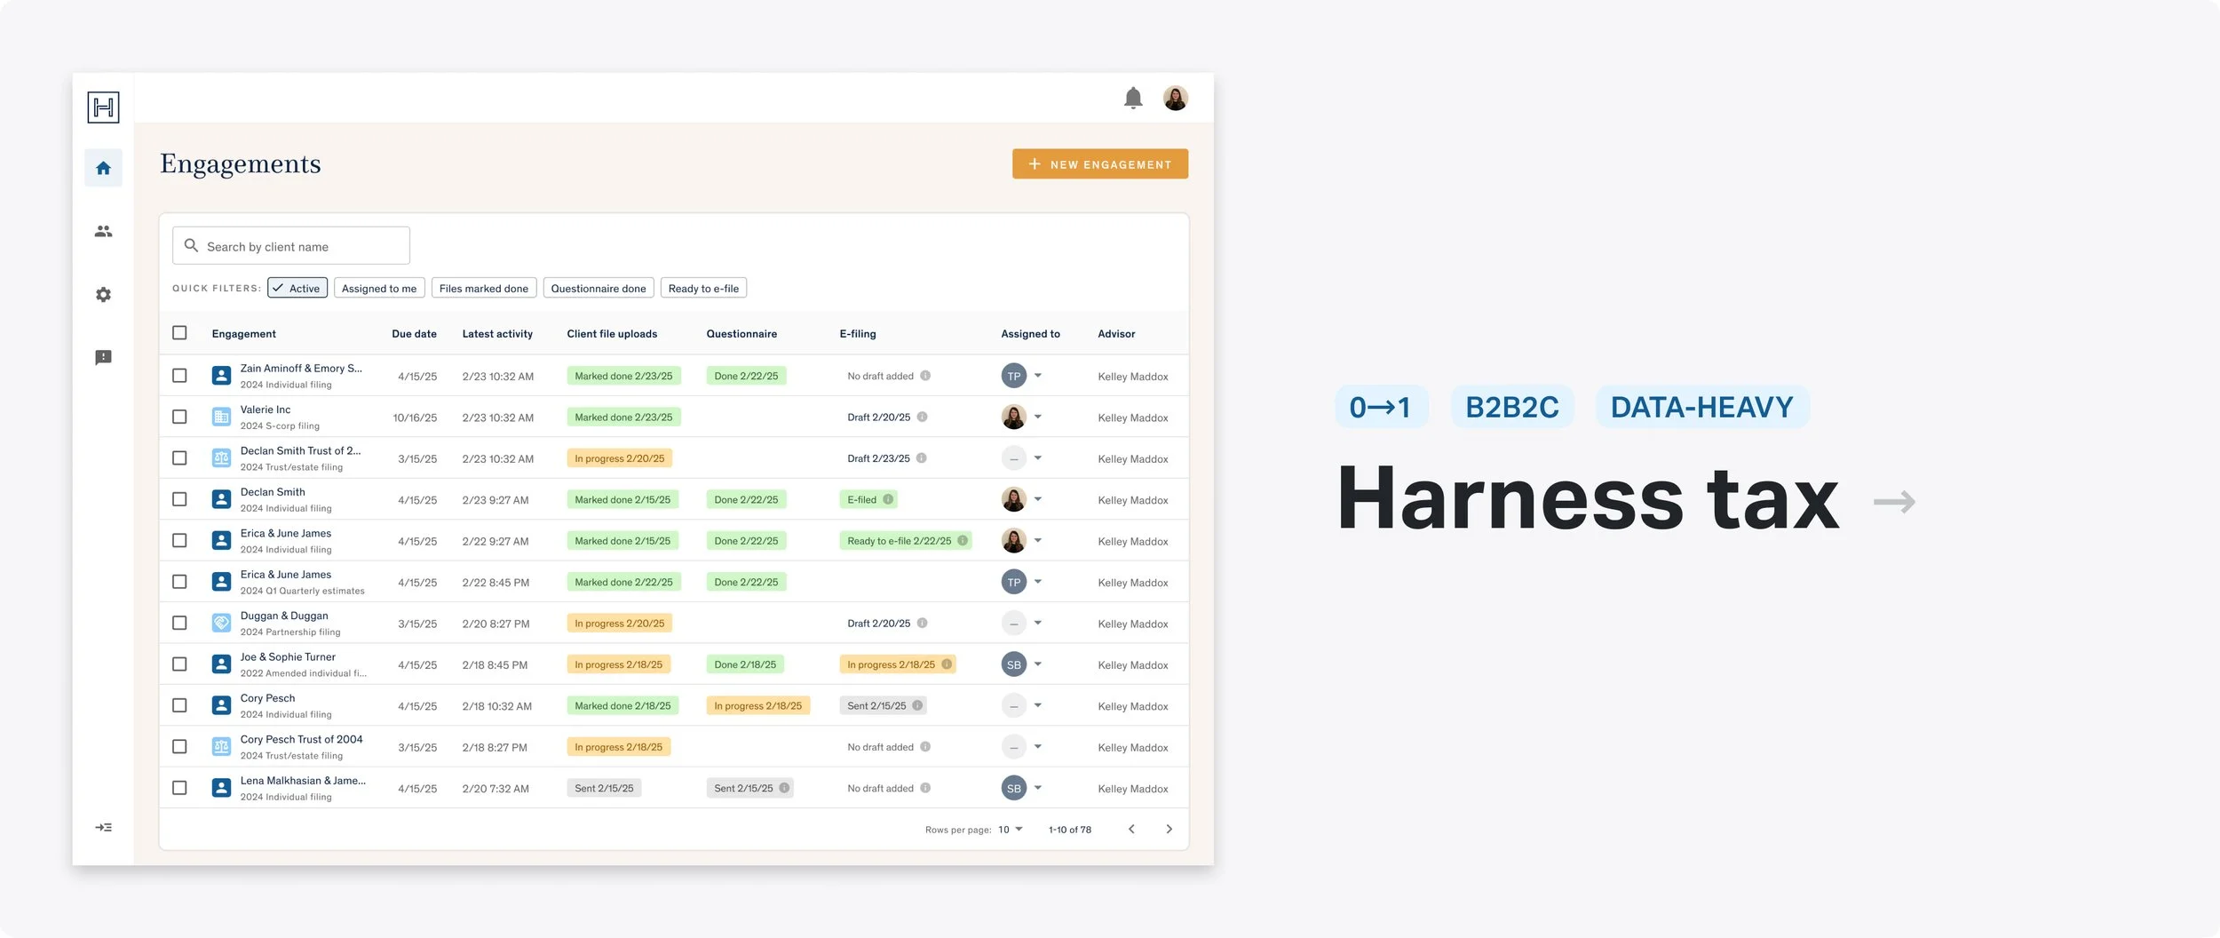Open Rows per page dropdown

click(x=1011, y=829)
